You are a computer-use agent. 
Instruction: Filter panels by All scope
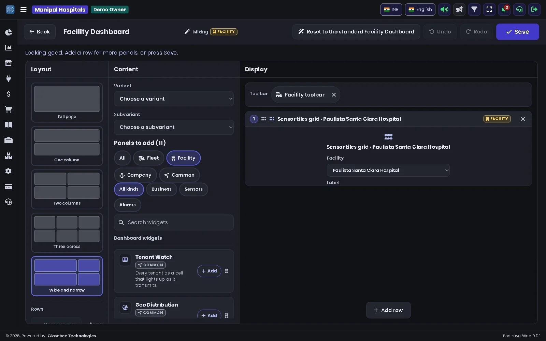click(x=123, y=158)
